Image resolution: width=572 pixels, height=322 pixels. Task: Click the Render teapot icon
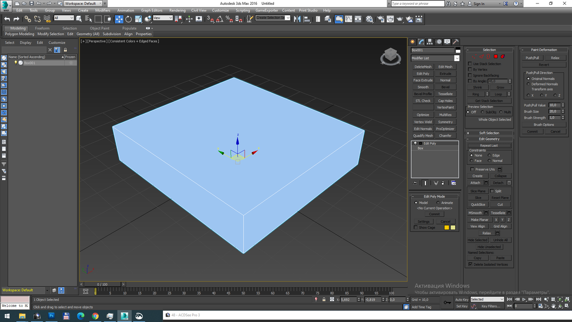tap(399, 19)
